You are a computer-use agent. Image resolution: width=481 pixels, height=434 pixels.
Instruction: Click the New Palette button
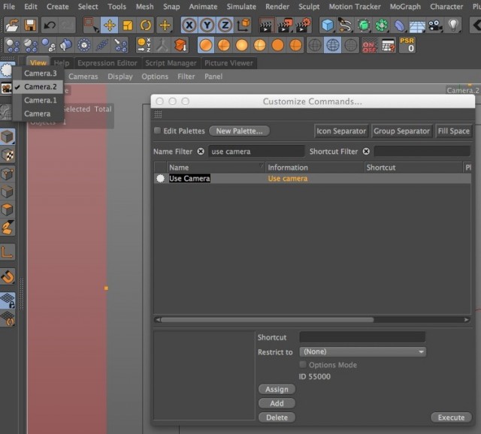239,131
